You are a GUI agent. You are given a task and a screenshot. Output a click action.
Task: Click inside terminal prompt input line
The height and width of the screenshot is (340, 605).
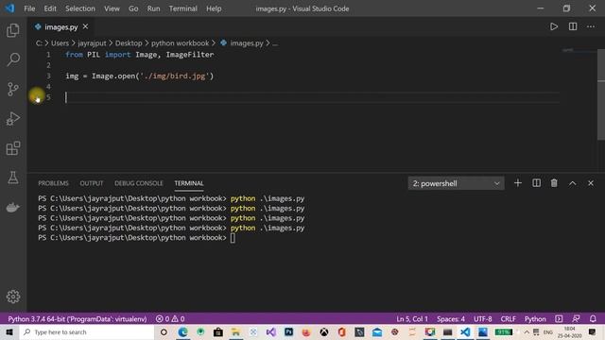(x=233, y=238)
